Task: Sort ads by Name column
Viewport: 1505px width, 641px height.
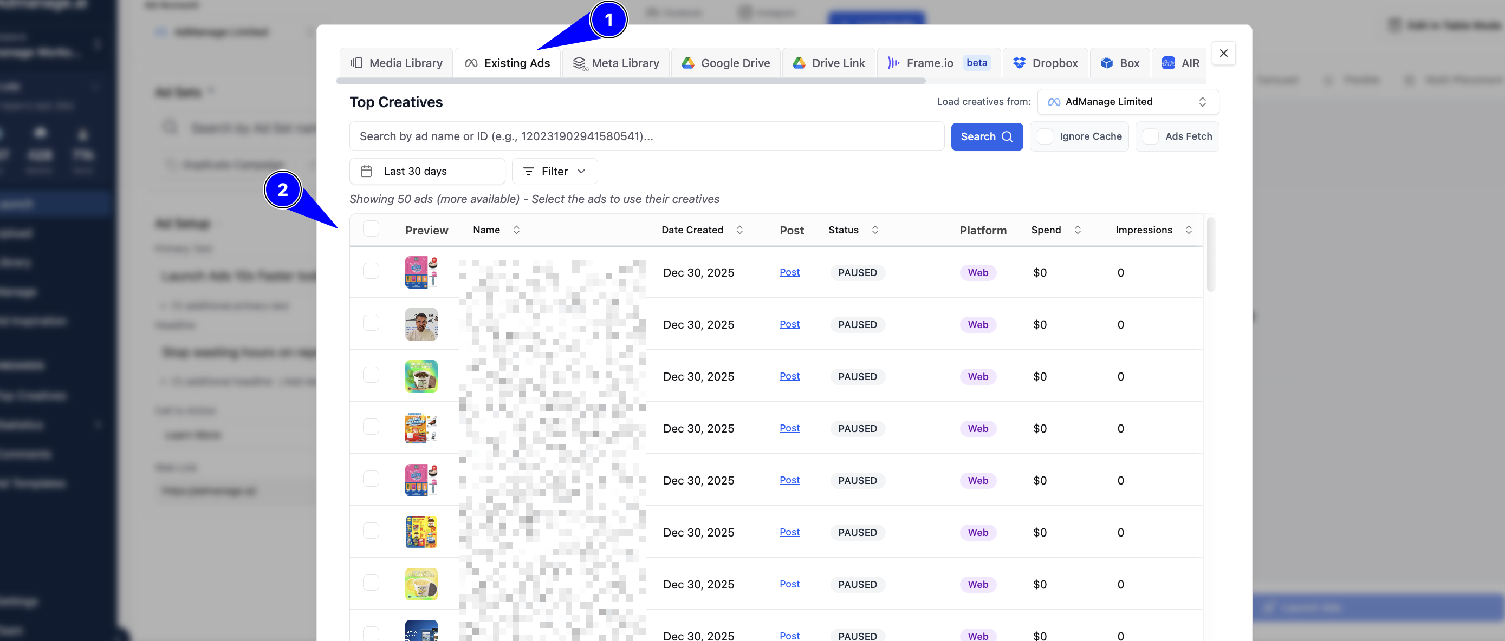Action: pos(497,230)
